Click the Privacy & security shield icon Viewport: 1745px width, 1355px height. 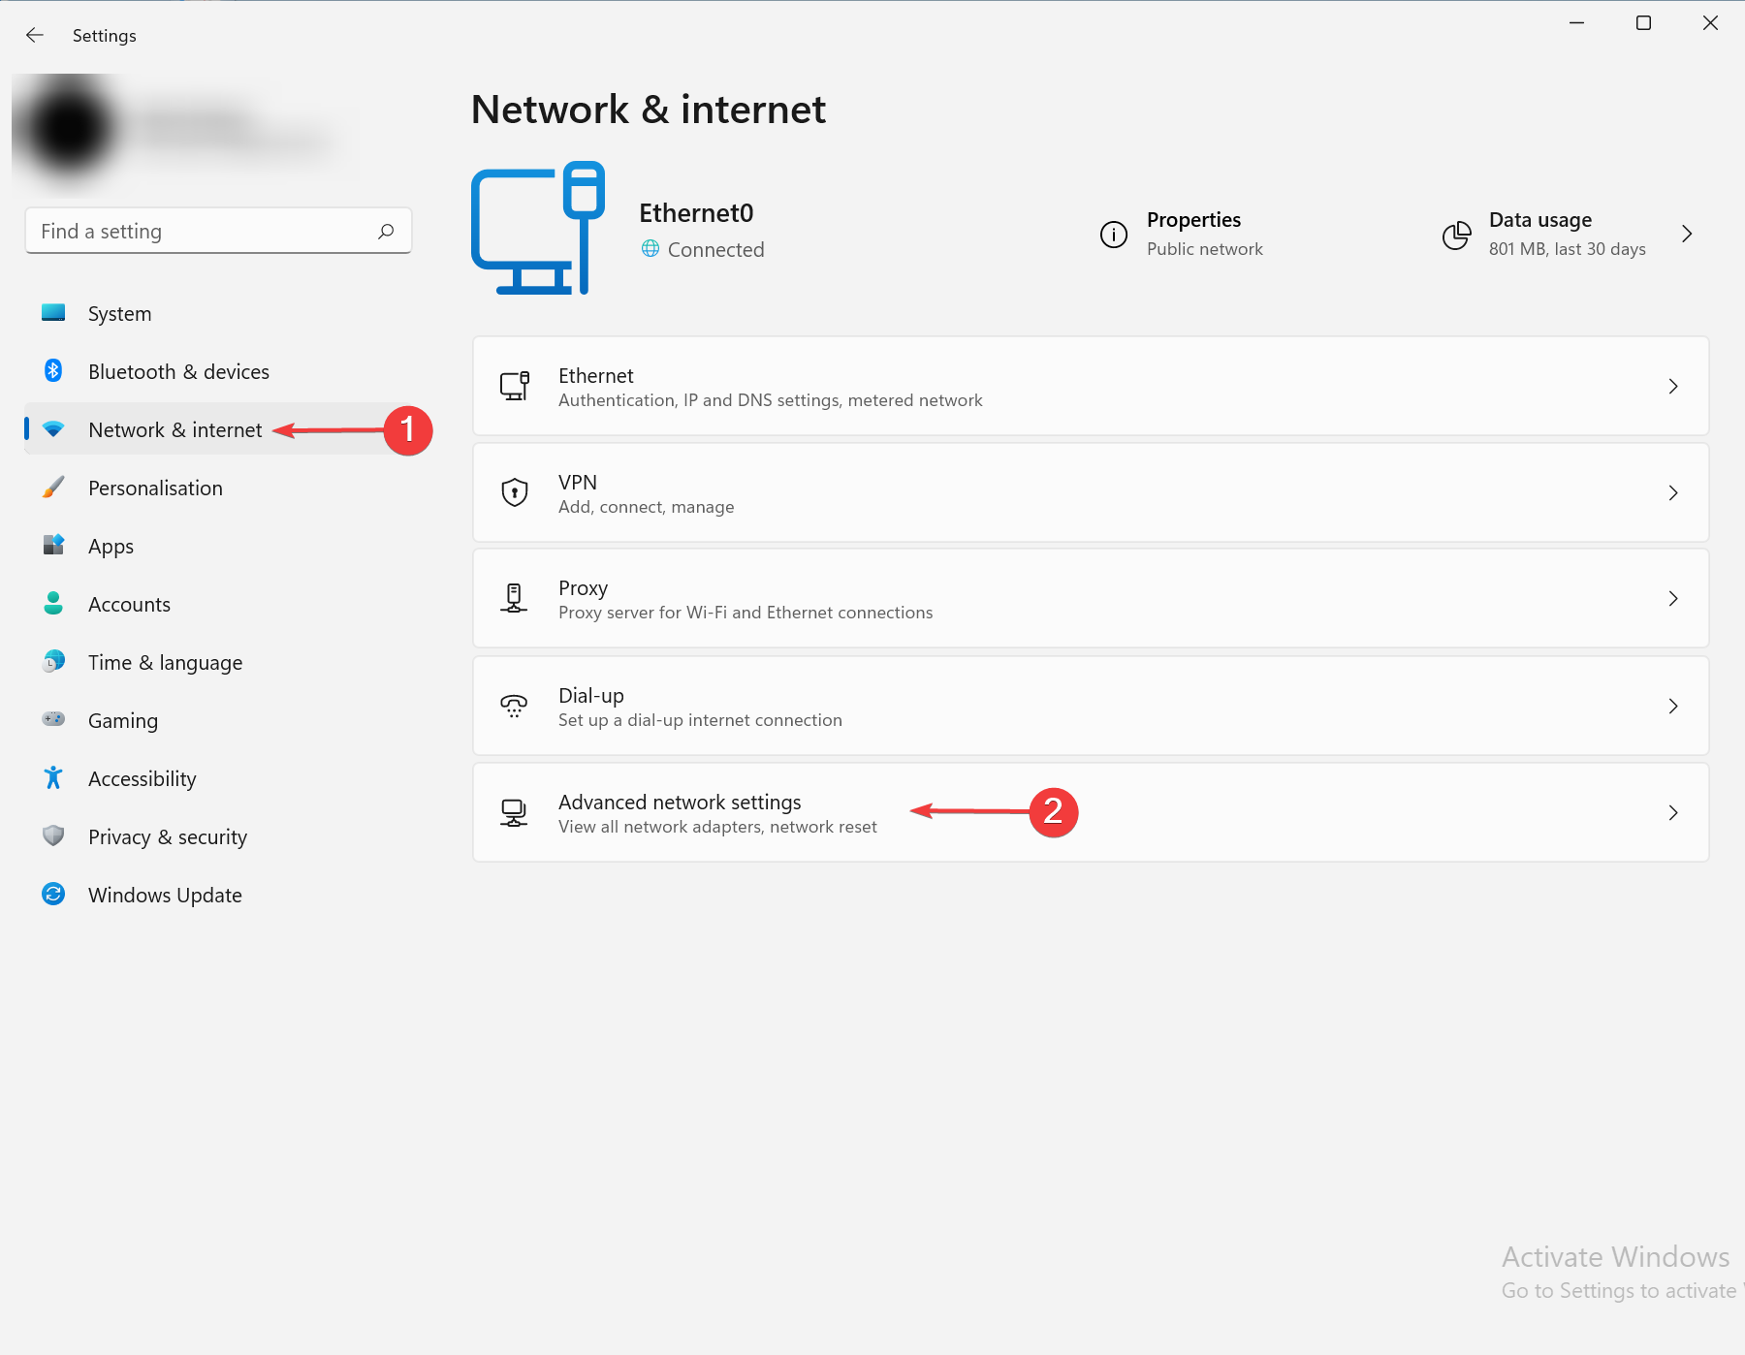[53, 835]
